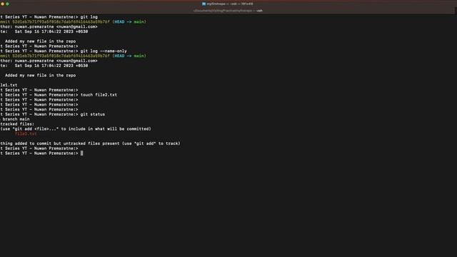Click the 'tracked files:' heading line
The width and height of the screenshot is (457, 257).
coord(17,124)
